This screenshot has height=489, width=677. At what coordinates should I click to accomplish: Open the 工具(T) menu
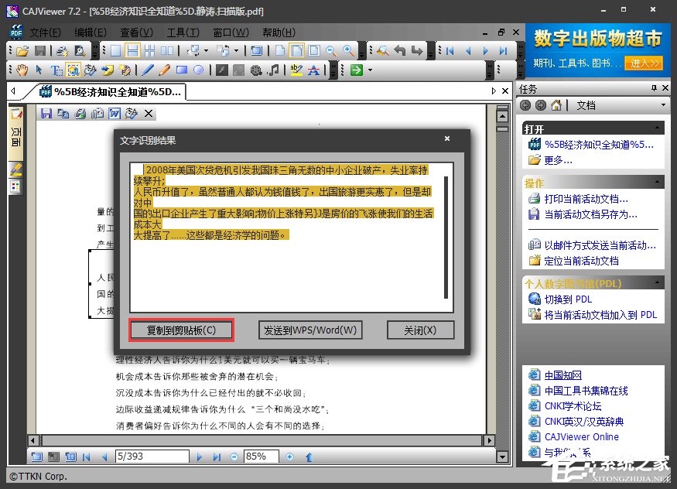[183, 32]
